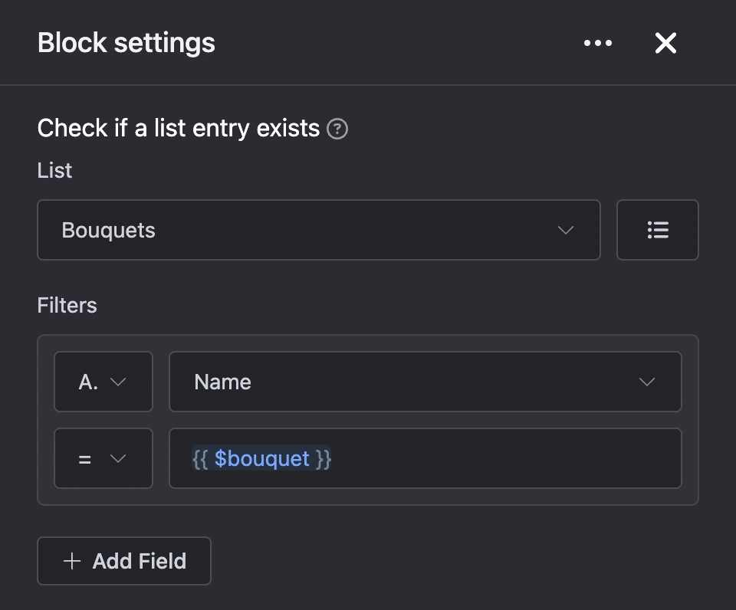Click the Block settings title
The image size is (736, 610).
click(x=127, y=43)
